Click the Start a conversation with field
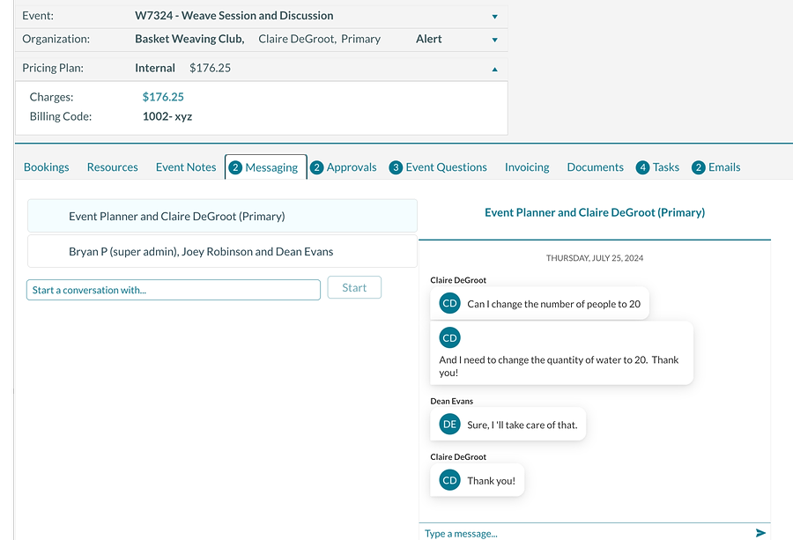Viewport: 793px width, 540px height. tap(173, 289)
